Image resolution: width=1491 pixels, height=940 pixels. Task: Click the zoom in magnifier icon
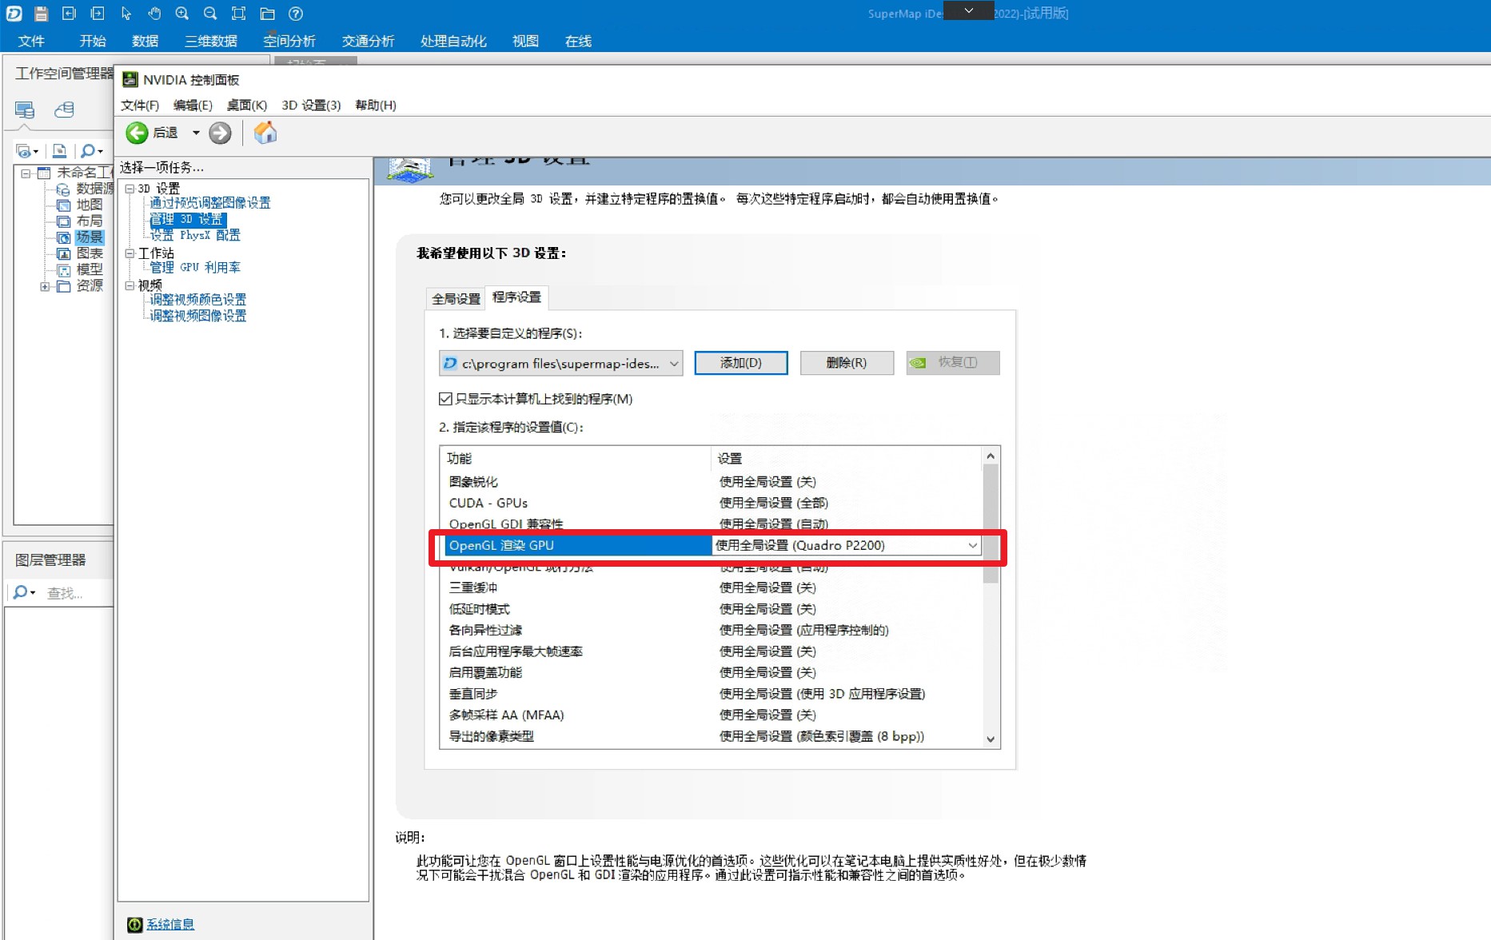tap(182, 14)
